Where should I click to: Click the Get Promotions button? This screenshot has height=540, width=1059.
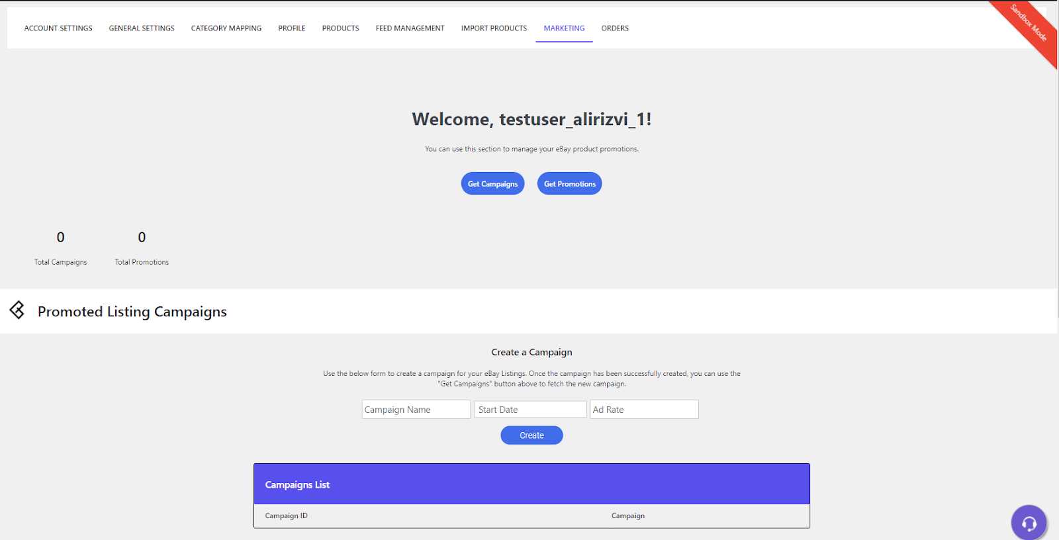(570, 184)
